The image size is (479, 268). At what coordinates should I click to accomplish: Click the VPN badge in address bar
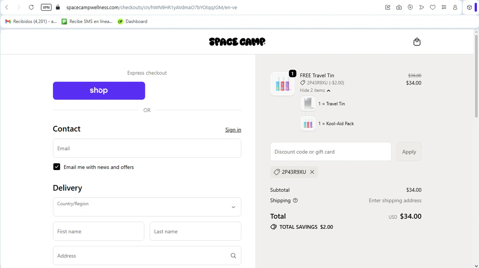point(46,7)
